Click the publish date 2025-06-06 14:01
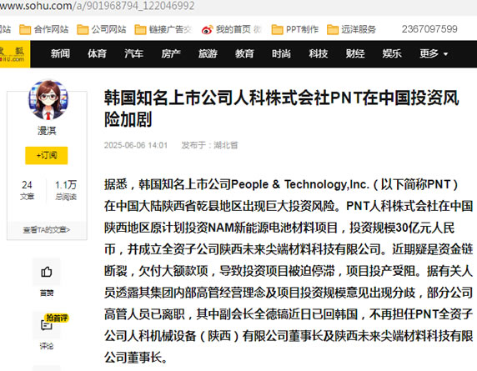The height and width of the screenshot is (371, 477). pyautogui.click(x=136, y=145)
